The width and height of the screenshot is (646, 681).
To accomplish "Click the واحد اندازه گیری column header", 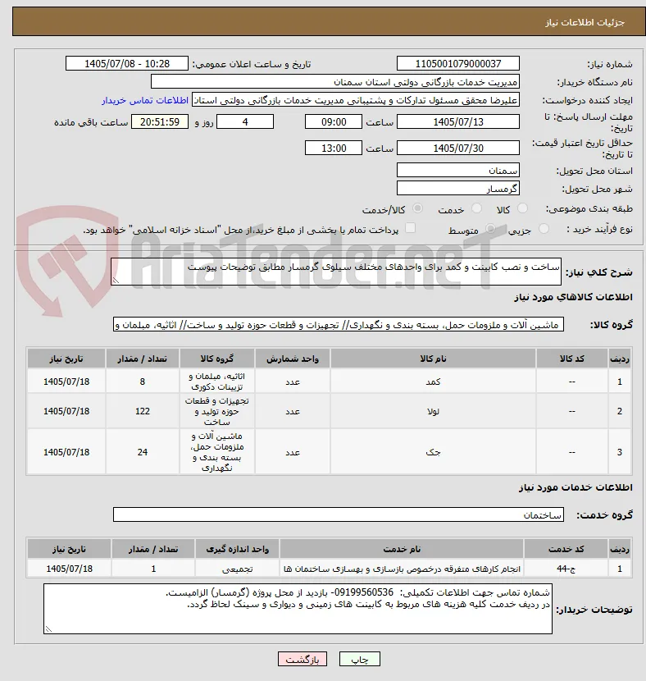I will [x=237, y=549].
